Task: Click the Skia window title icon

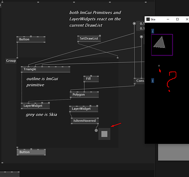Action: [x=148, y=19]
